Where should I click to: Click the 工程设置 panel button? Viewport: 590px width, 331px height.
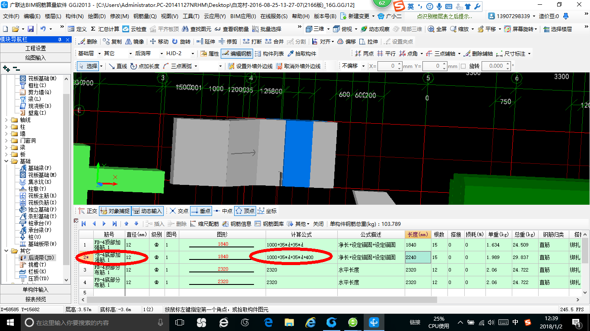[x=35, y=48]
